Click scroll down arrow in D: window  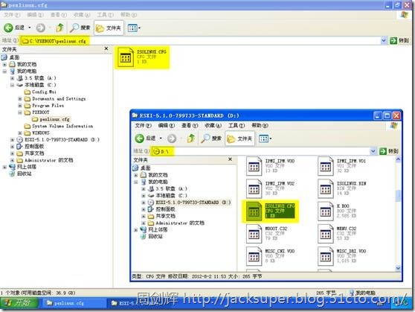[x=398, y=268]
